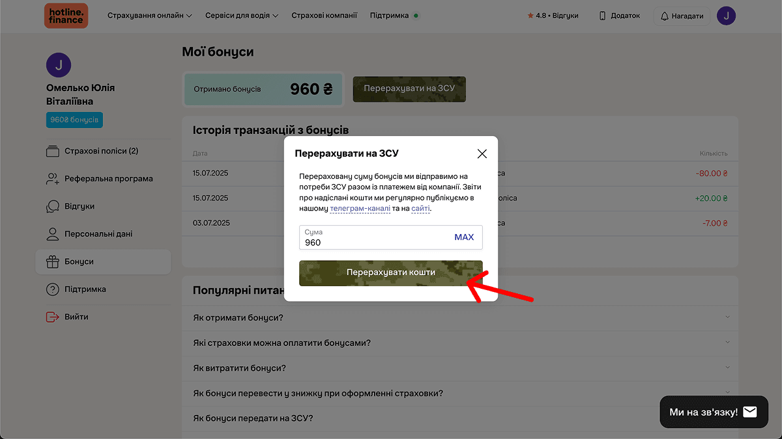Open the Страхові поліси section via folder icon
The image size is (782, 439).
pos(52,150)
